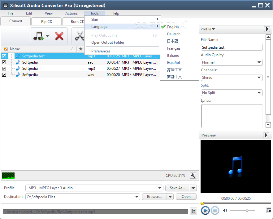Click the application logo in title bar
273x219 pixels.
[5, 5]
